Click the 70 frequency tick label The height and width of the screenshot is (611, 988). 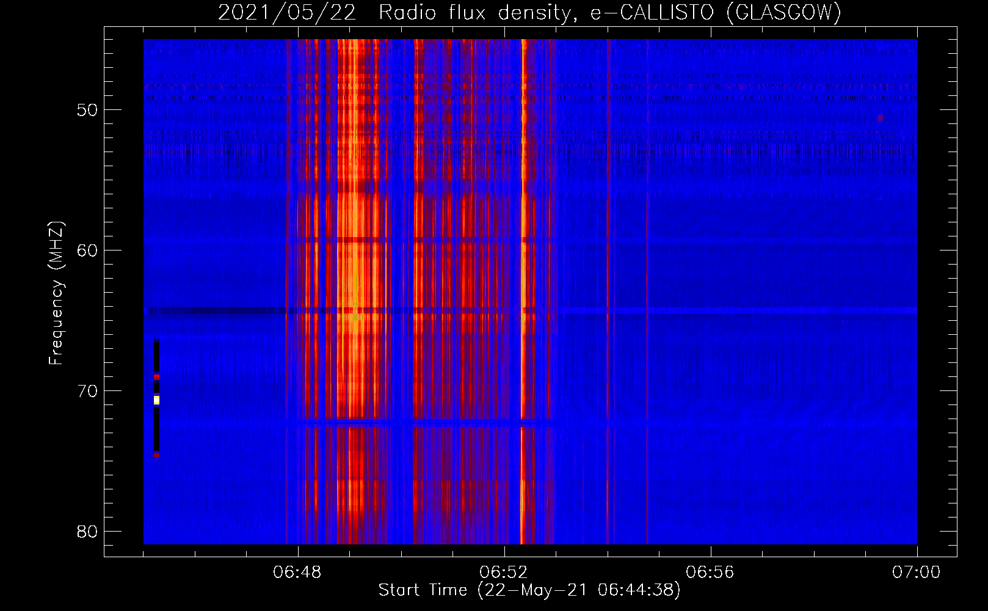click(87, 391)
